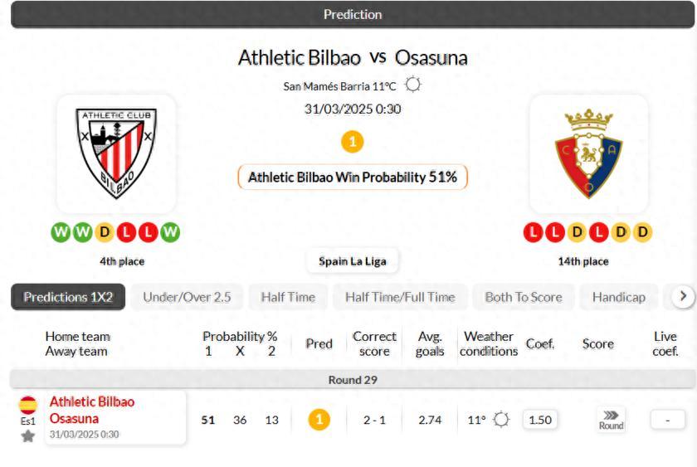Click the weather sun icon beside San Mamés Barria
Screen dimensions: 697x467
click(413, 85)
